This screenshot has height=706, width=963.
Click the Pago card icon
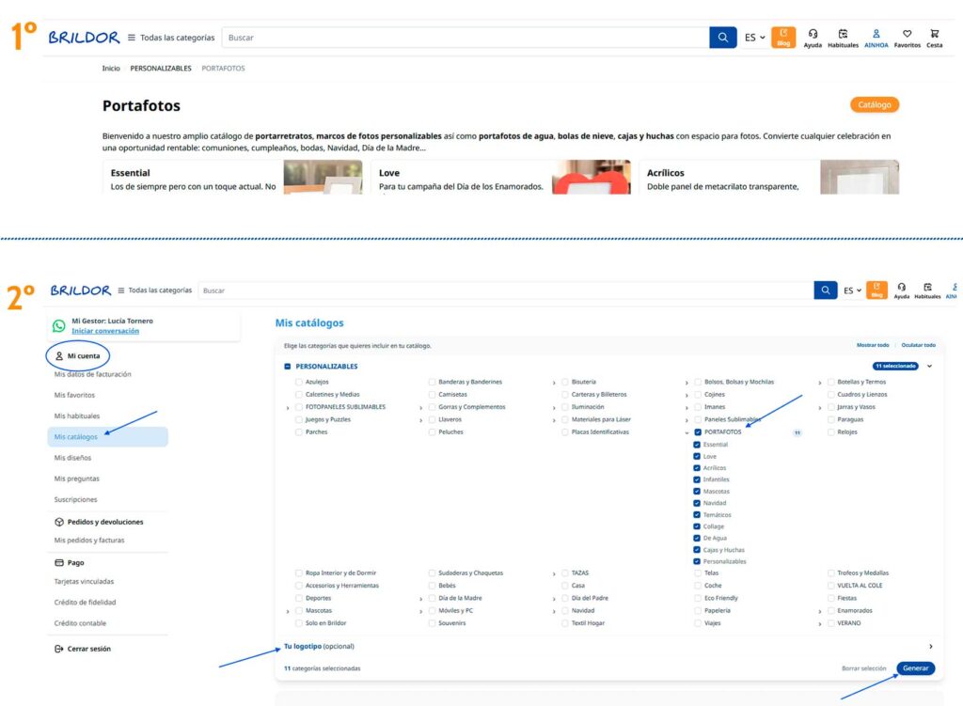click(59, 562)
